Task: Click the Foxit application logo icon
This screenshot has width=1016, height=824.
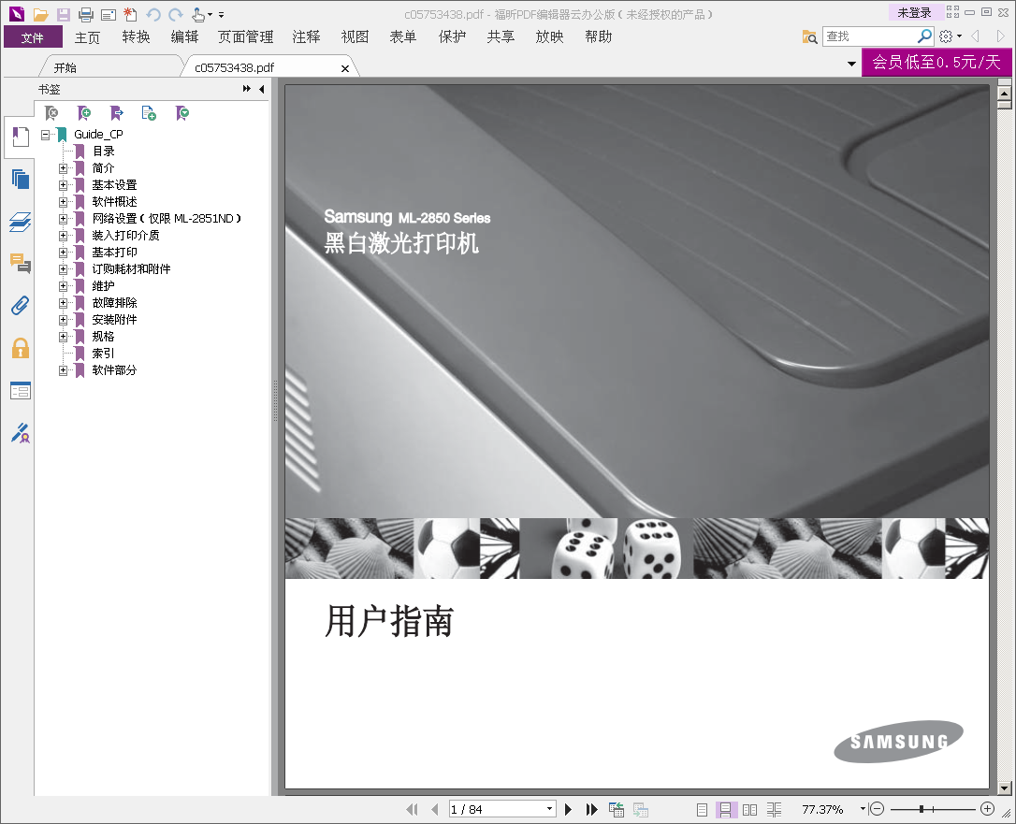Action: pos(17,13)
